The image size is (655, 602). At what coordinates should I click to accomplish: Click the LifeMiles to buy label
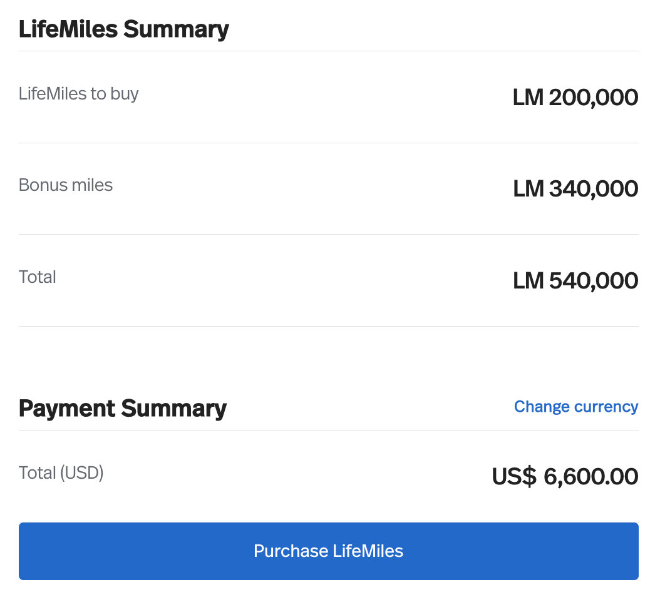(78, 93)
